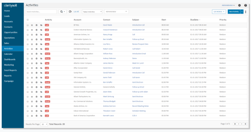
Task: Sort by the DueDate column header
Action: (x=195, y=20)
